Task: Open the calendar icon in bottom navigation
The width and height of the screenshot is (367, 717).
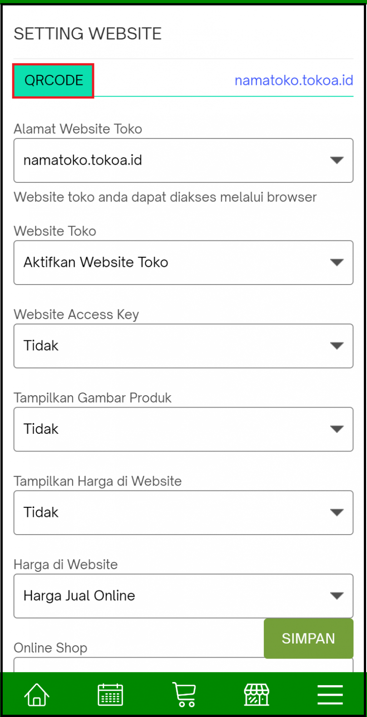Action: [110, 693]
